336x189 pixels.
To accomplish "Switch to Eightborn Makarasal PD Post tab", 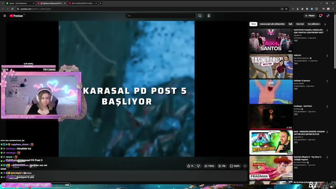I will click(51, 3).
